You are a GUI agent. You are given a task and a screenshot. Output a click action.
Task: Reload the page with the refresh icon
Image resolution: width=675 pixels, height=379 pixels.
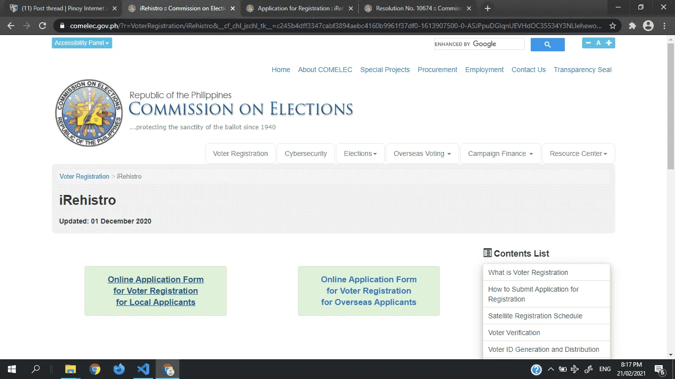pos(42,26)
